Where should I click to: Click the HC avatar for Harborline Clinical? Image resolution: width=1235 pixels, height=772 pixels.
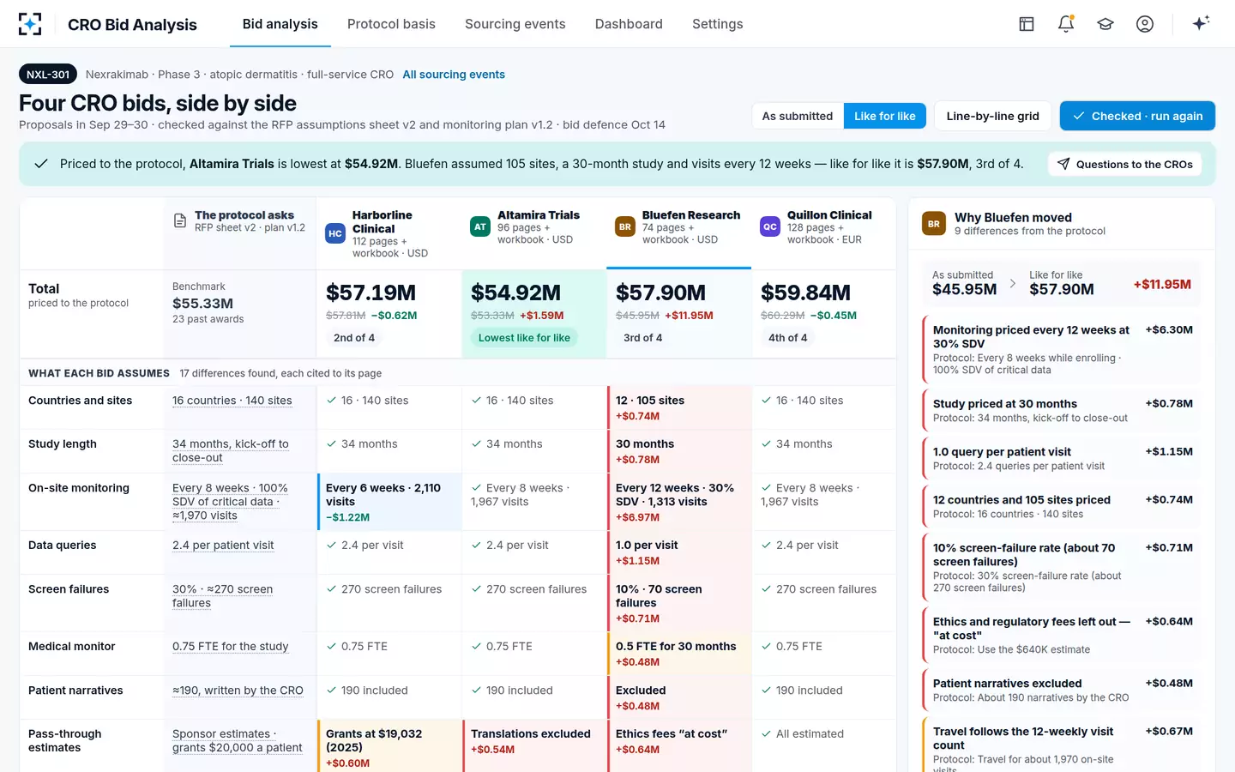click(335, 233)
